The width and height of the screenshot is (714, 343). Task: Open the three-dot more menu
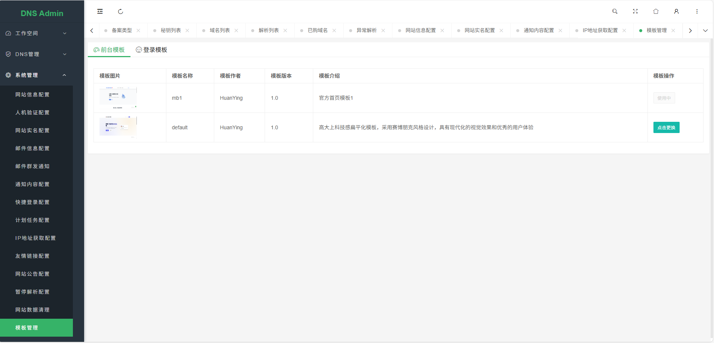pos(696,11)
